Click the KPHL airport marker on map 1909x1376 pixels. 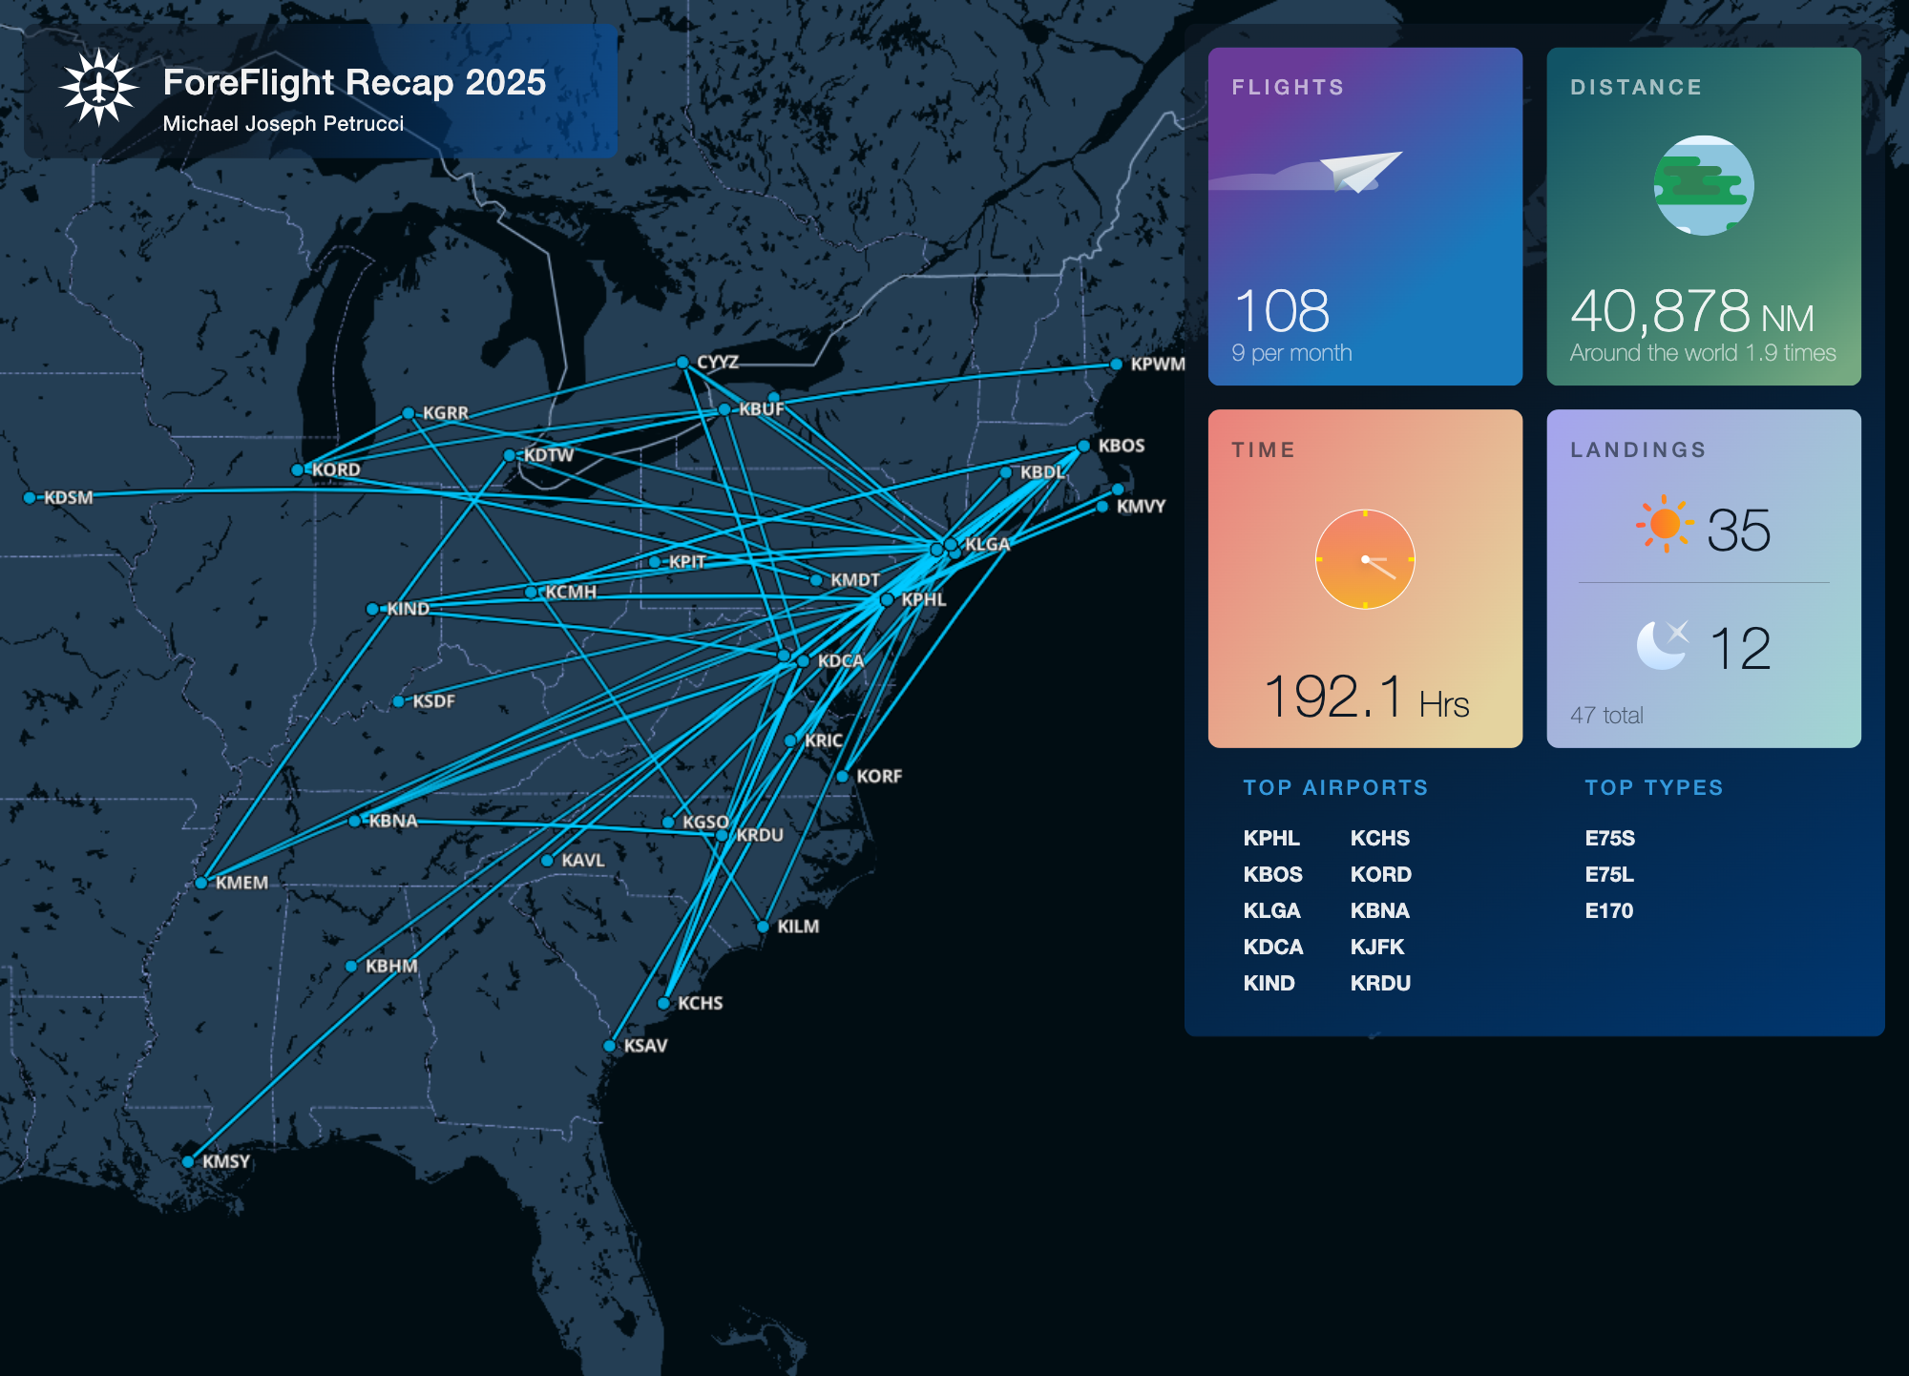coord(887,599)
